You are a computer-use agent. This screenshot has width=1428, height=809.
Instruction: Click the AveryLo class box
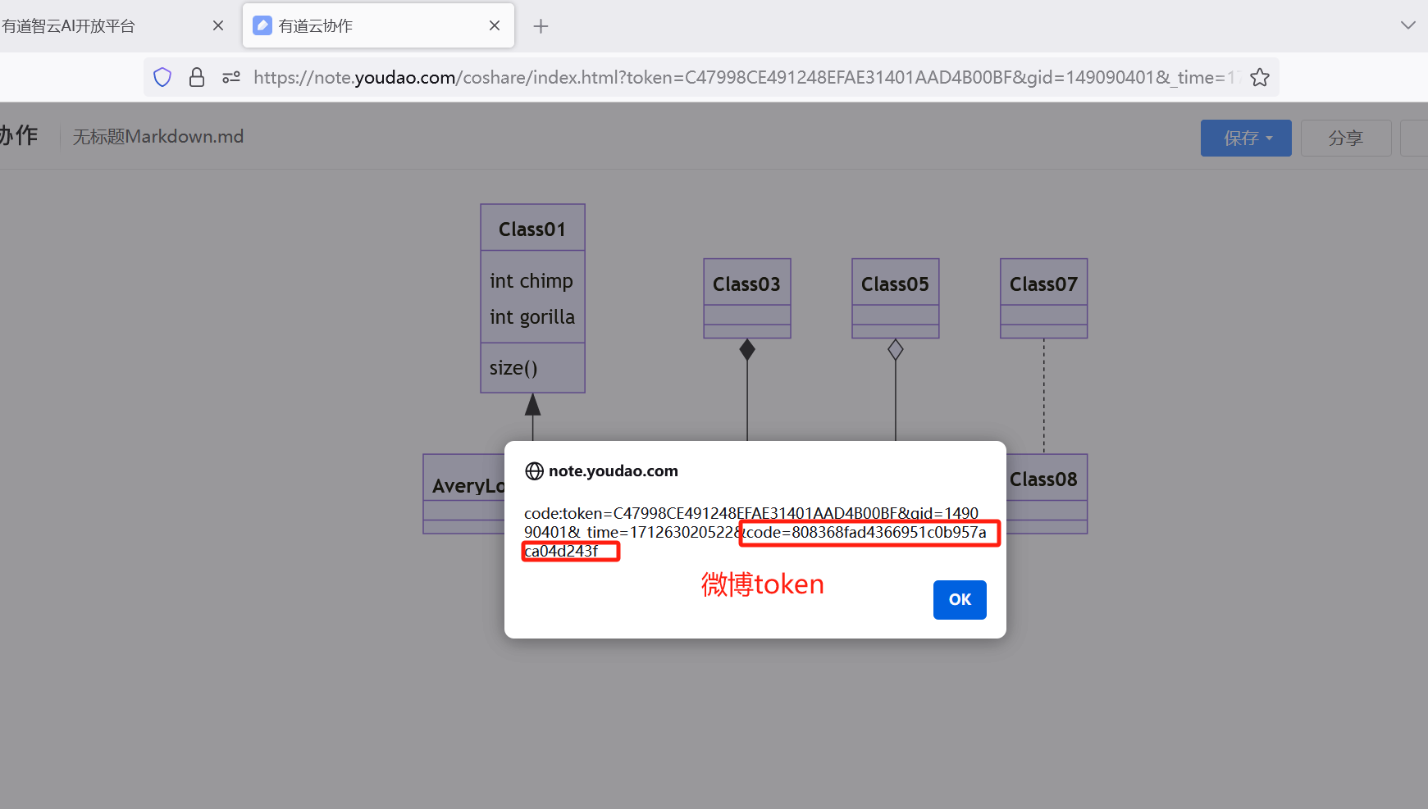[464, 493]
